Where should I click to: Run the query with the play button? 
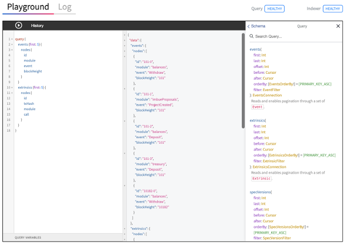coord(19,26)
